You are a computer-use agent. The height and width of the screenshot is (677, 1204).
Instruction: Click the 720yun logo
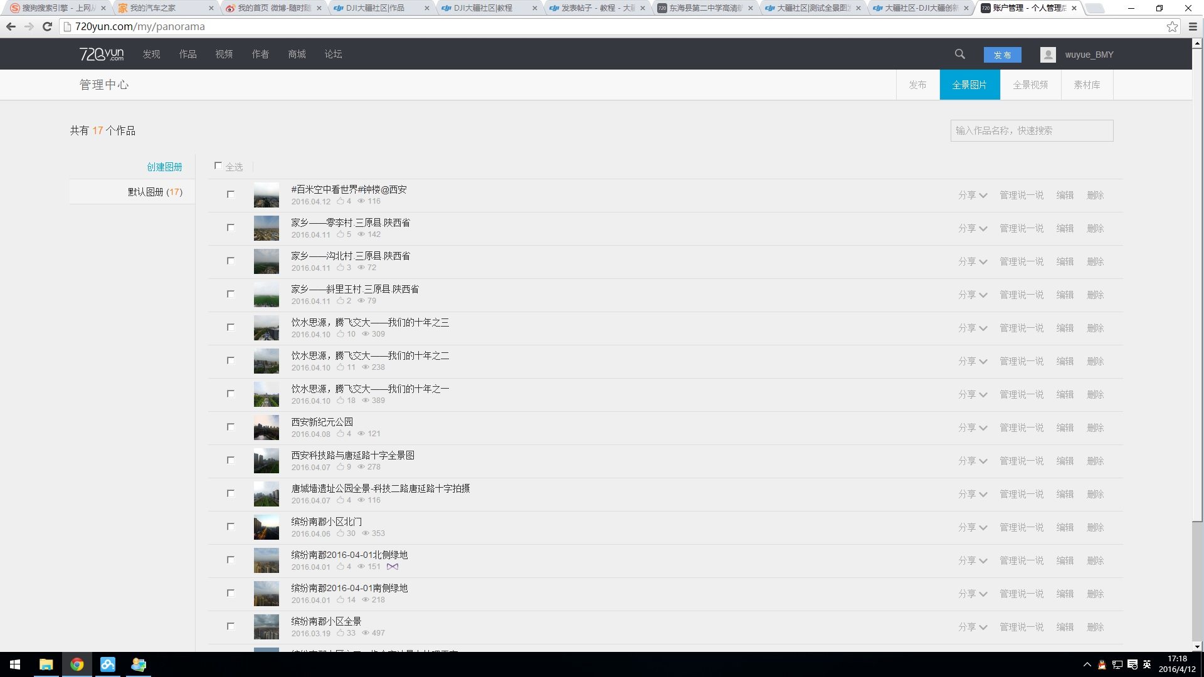click(102, 55)
